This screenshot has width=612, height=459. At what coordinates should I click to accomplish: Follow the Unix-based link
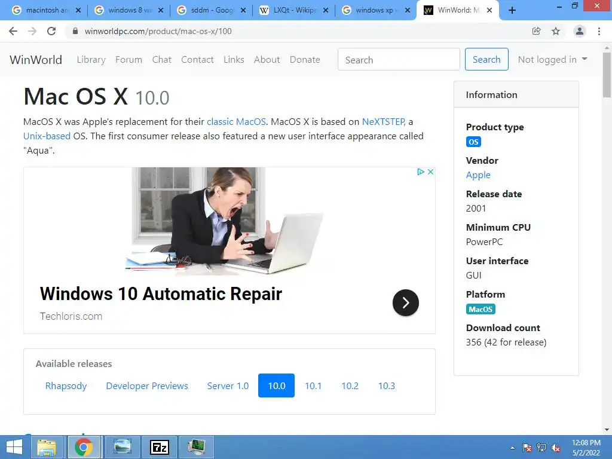pyautogui.click(x=47, y=136)
